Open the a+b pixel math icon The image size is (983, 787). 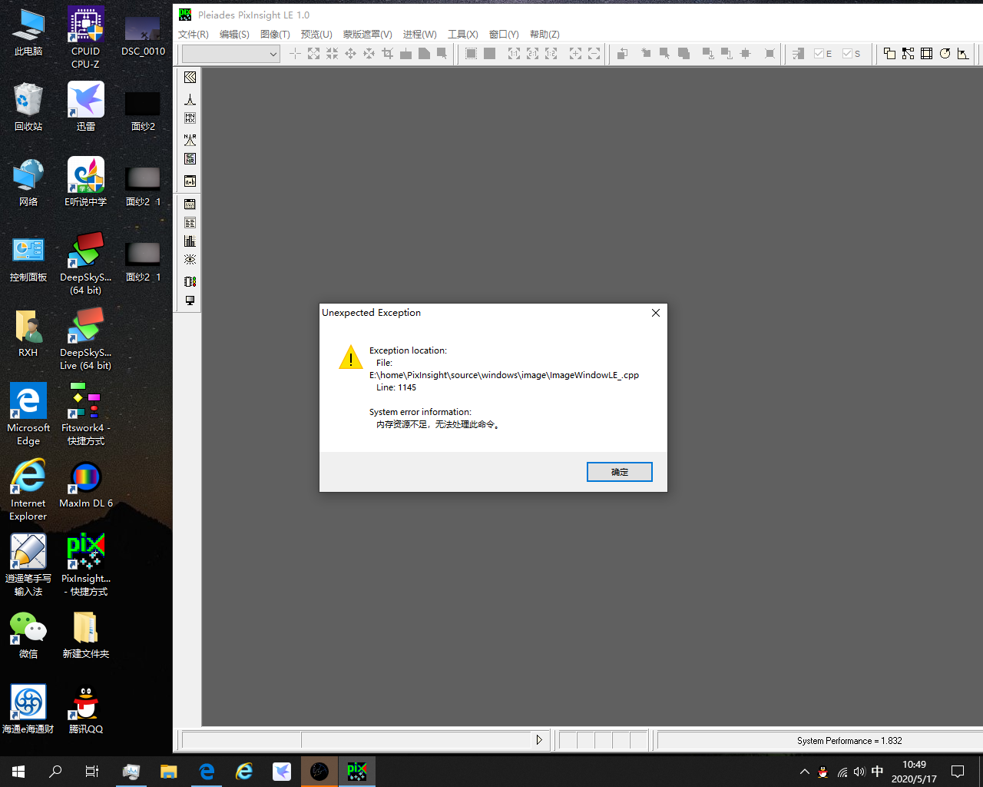coord(190,181)
